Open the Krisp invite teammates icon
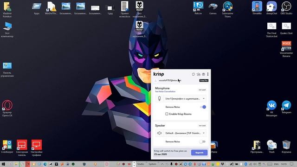The height and width of the screenshot is (167, 297). pyautogui.click(x=198, y=74)
